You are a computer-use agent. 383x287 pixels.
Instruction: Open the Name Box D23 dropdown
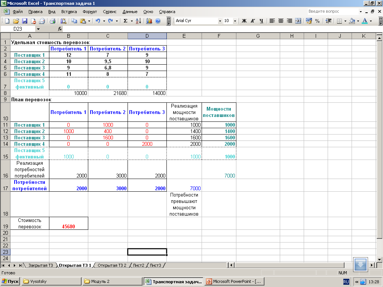[x=38, y=29]
